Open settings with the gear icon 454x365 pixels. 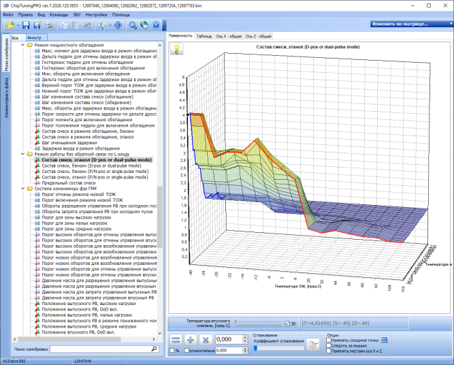133,25
